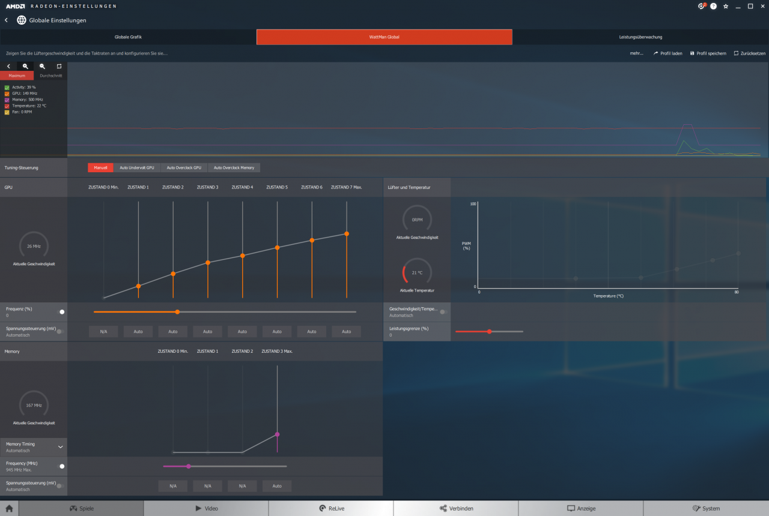Zoom in on the monitoring graph

coord(25,66)
